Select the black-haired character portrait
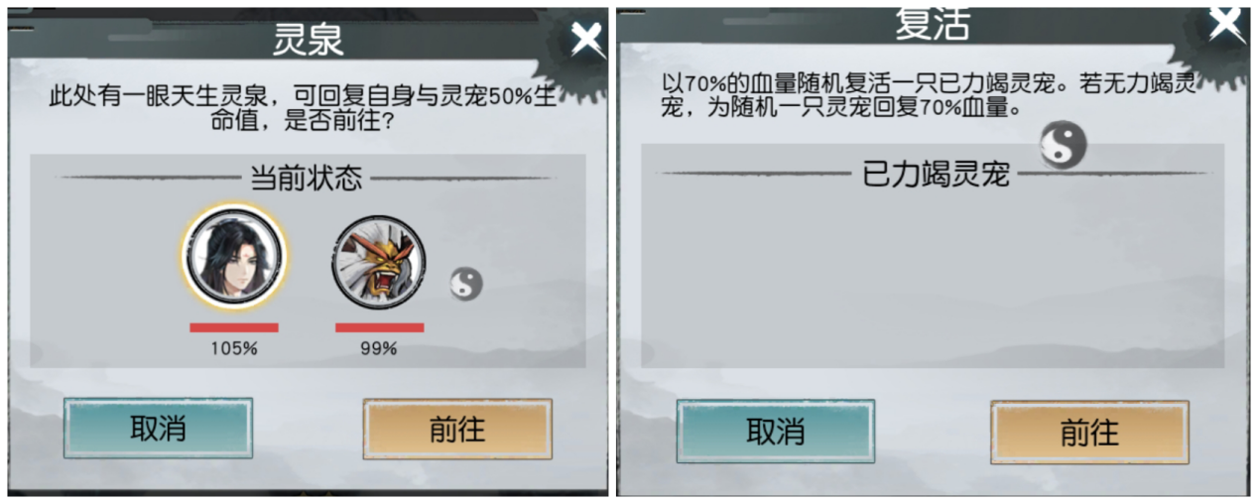The height and width of the screenshot is (504, 1258). click(x=234, y=259)
